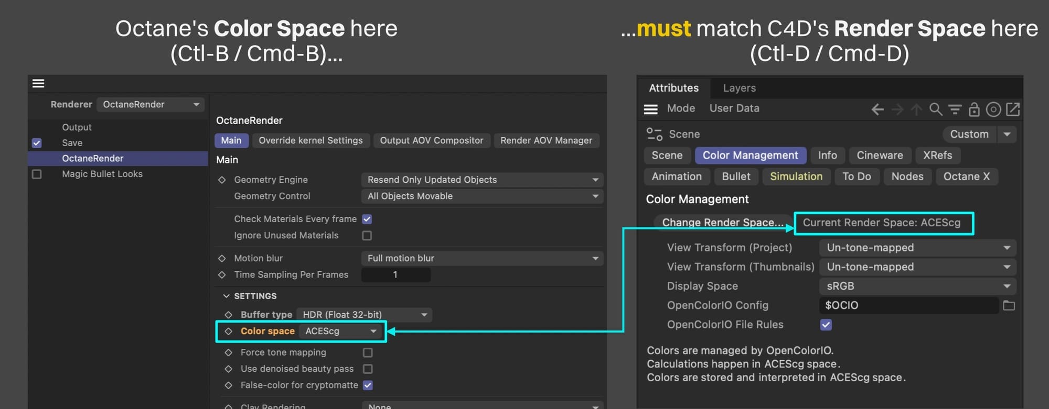This screenshot has width=1049, height=409.
Task: Click the up arrow navigation icon
Action: [916, 109]
